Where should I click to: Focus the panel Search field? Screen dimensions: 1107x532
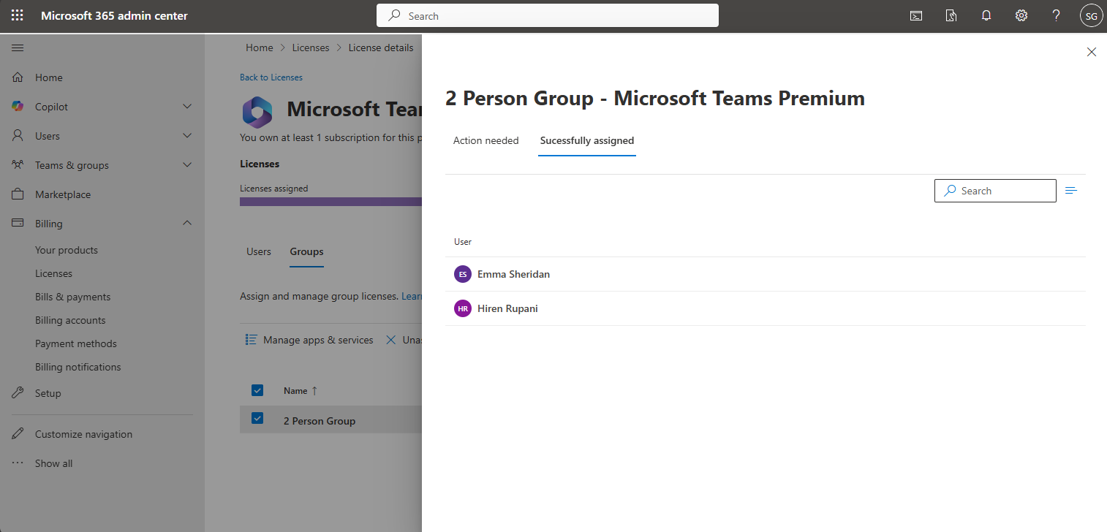point(995,191)
